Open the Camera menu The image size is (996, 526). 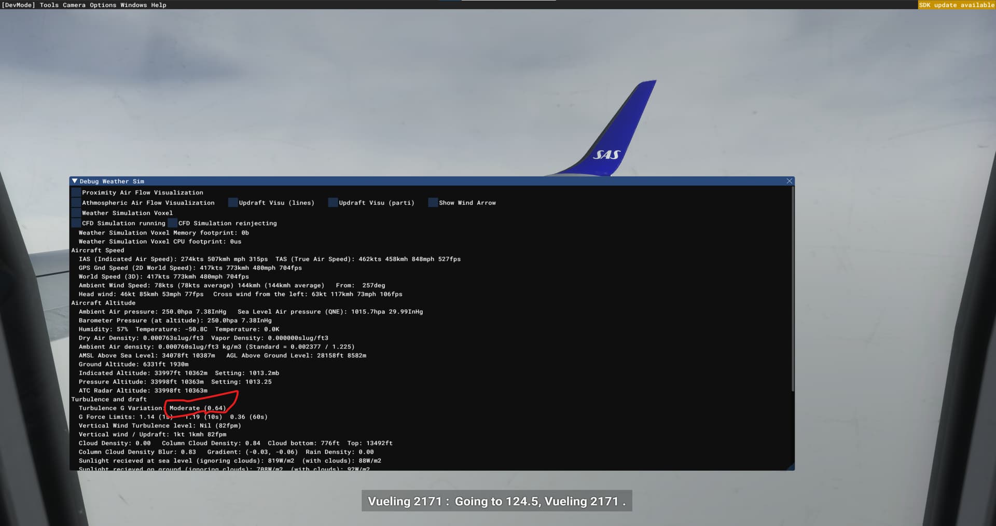[x=74, y=5]
